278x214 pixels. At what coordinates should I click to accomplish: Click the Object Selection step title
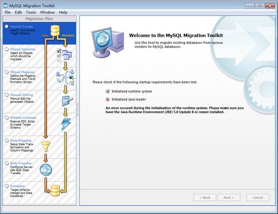23,49
